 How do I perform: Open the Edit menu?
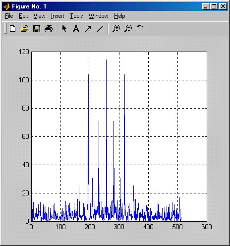click(x=23, y=16)
